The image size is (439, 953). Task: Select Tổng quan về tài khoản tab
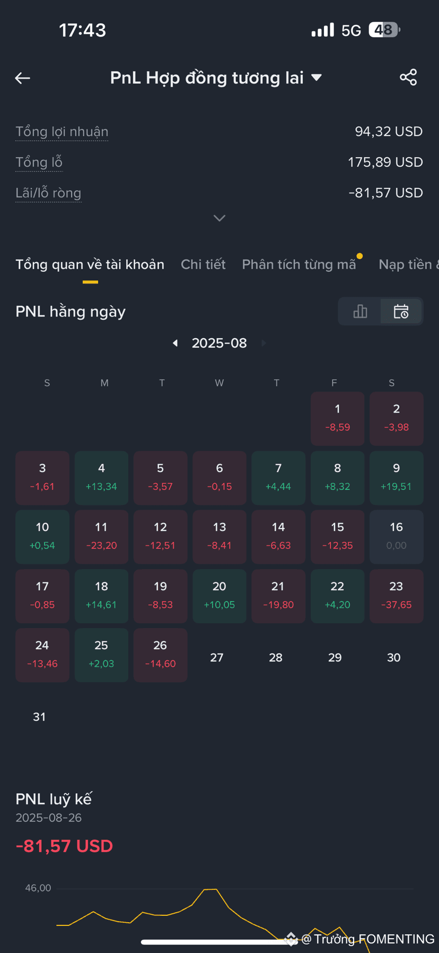[90, 264]
